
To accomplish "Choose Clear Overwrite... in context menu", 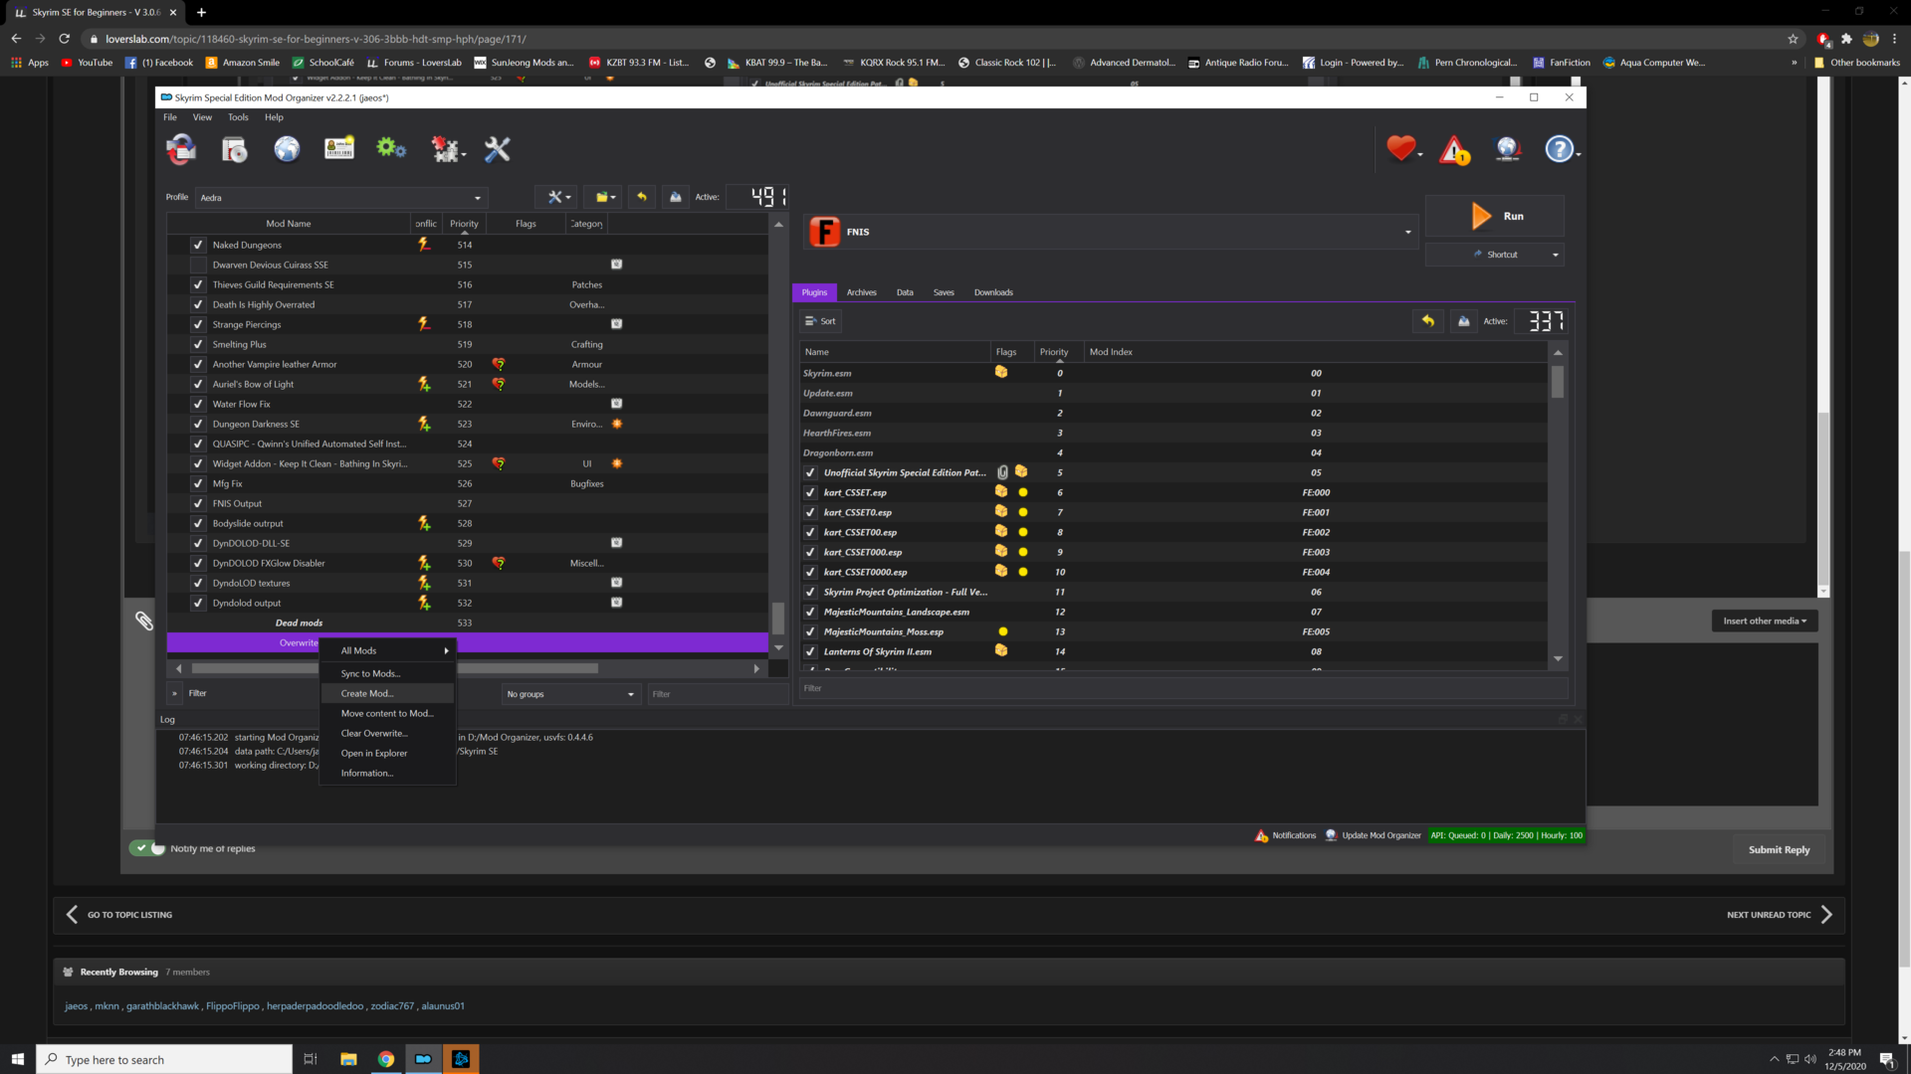I will 388,733.
